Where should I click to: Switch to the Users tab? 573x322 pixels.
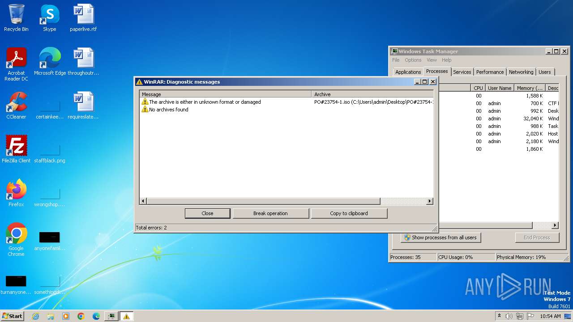(545, 72)
